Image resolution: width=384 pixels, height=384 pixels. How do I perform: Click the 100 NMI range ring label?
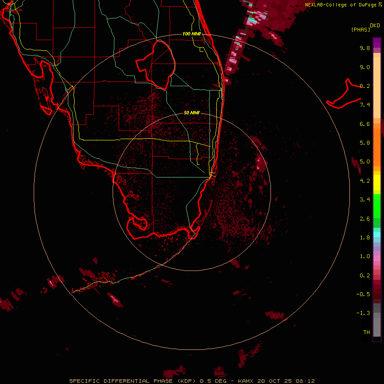192,34
